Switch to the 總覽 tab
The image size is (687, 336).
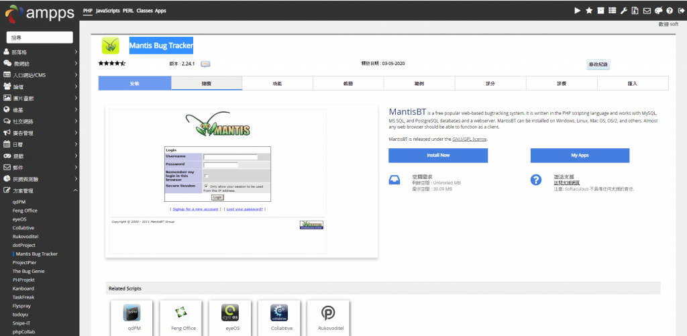(207, 83)
